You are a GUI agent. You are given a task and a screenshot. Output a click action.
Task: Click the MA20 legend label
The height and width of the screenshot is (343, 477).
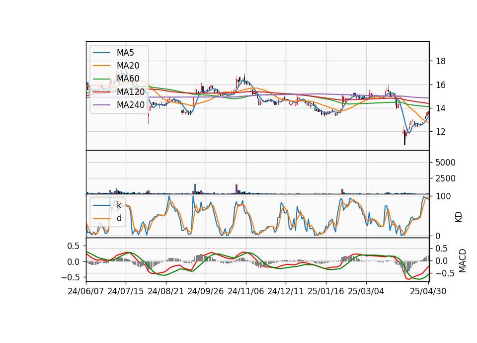pos(128,66)
